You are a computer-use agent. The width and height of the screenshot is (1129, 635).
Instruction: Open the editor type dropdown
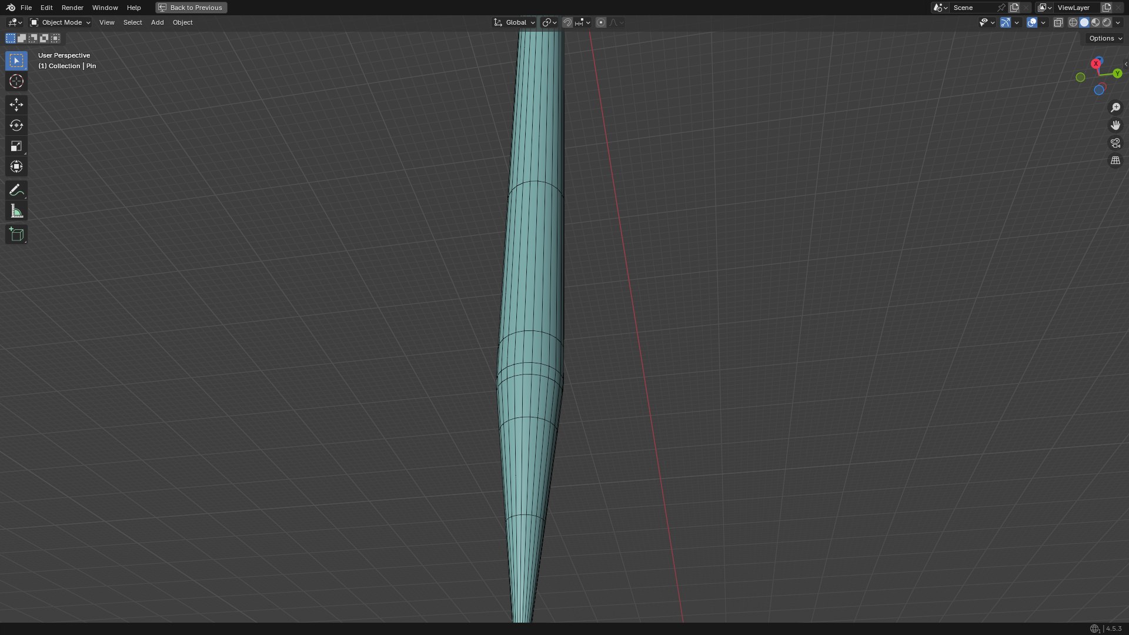click(x=15, y=22)
